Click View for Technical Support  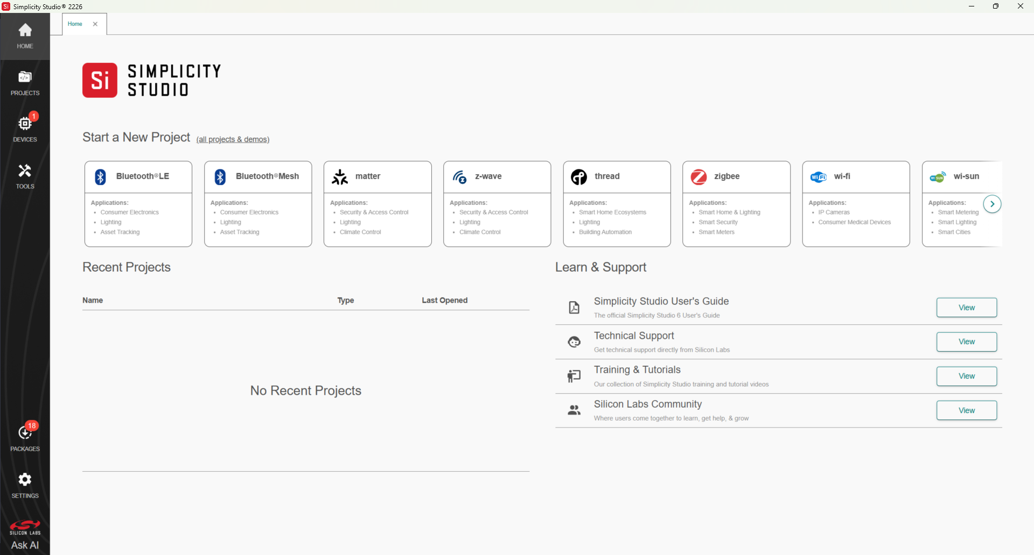[967, 341]
